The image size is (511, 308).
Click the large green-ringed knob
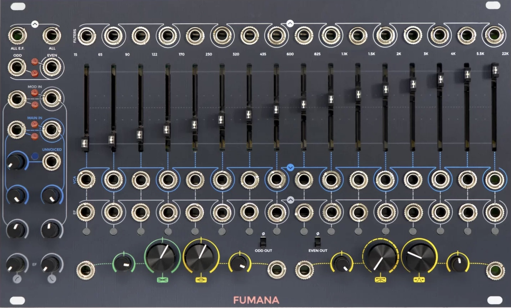(162, 256)
